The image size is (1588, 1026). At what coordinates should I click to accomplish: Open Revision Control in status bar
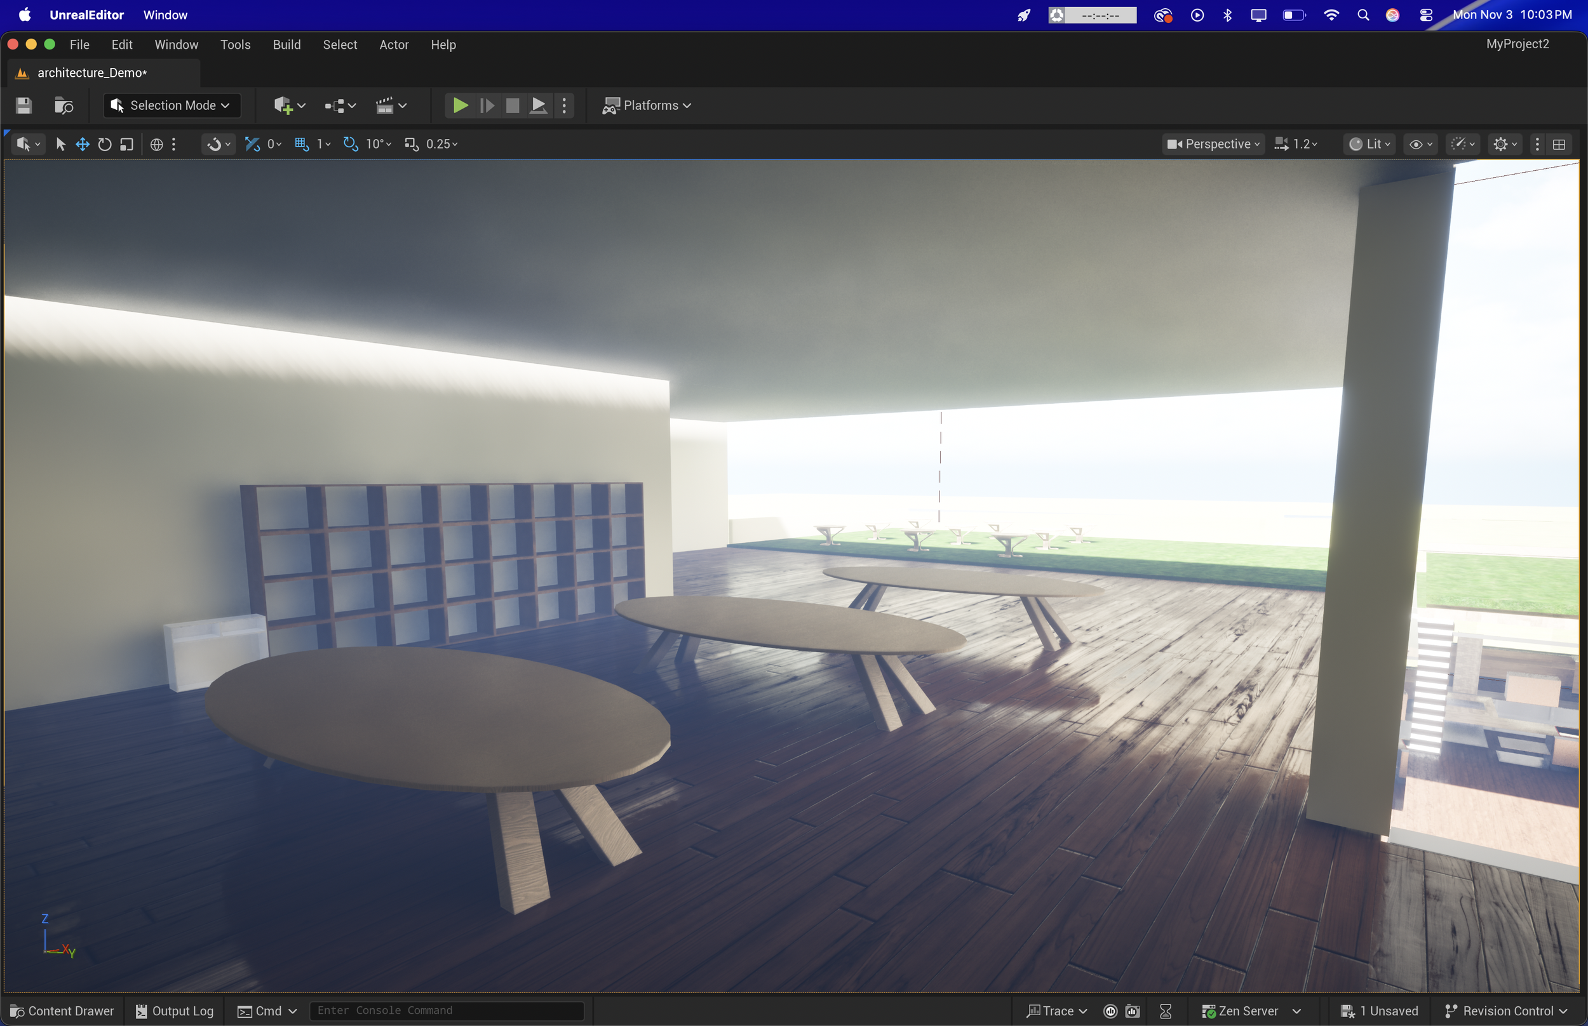1506,1011
